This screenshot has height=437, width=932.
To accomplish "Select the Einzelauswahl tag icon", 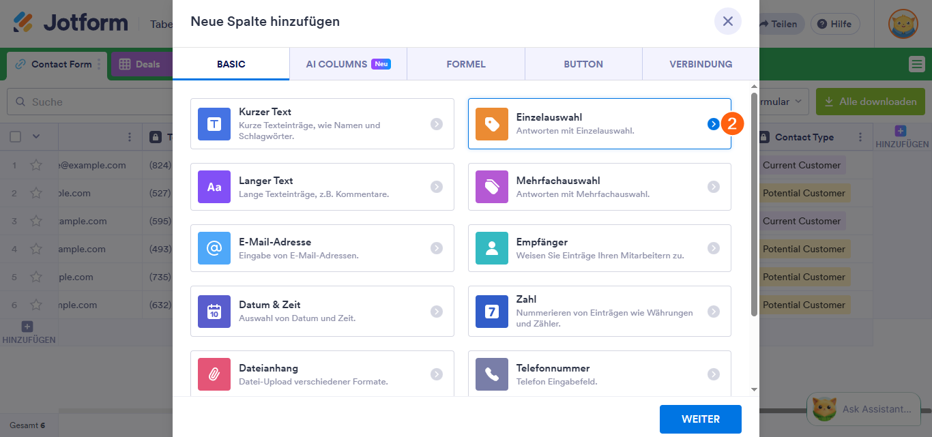I will coord(491,123).
